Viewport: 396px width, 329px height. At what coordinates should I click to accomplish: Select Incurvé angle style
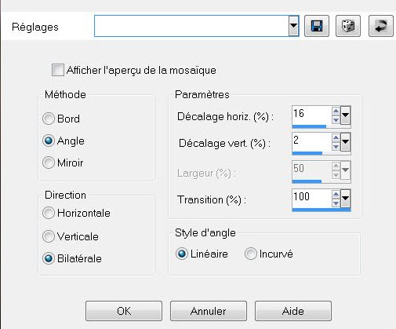pyautogui.click(x=250, y=254)
